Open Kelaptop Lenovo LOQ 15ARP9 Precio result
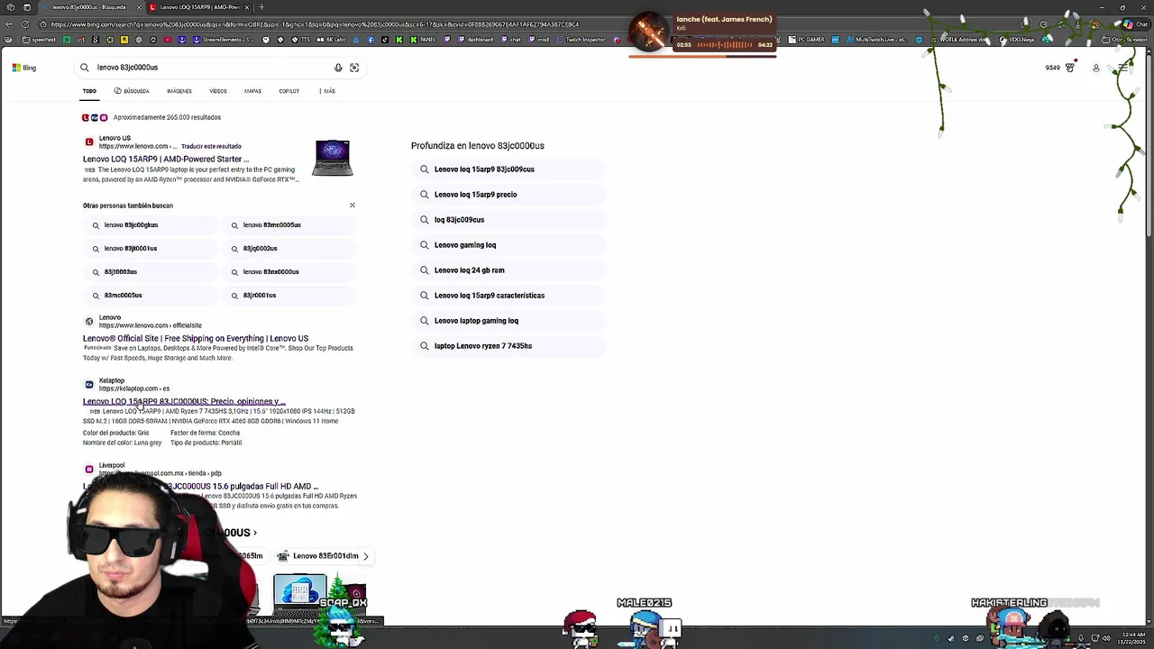1154x649 pixels. coord(184,402)
